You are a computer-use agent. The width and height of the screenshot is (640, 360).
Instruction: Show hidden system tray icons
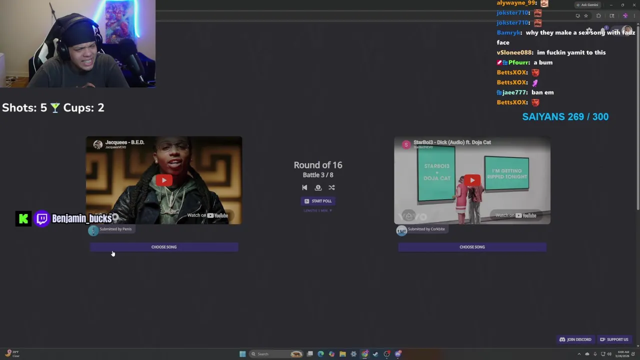pos(579,354)
